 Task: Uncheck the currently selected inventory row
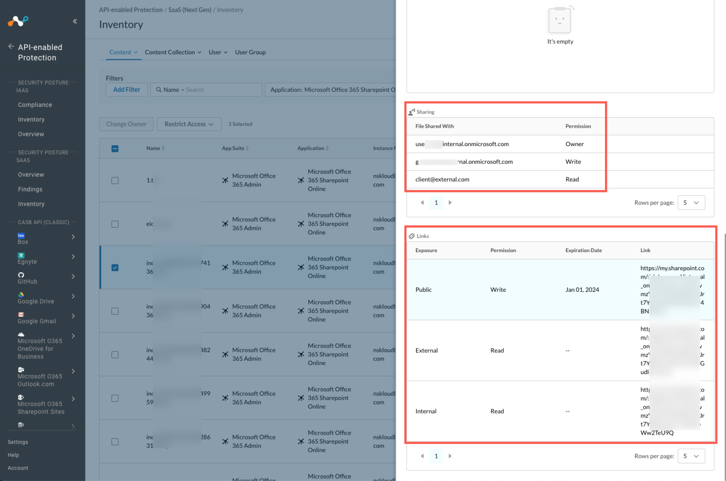115,267
